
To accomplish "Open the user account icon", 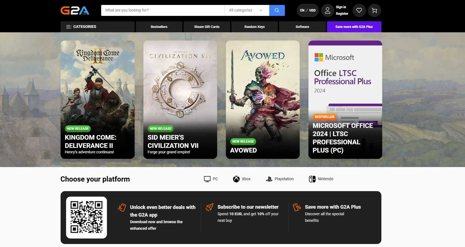I will point(327,10).
